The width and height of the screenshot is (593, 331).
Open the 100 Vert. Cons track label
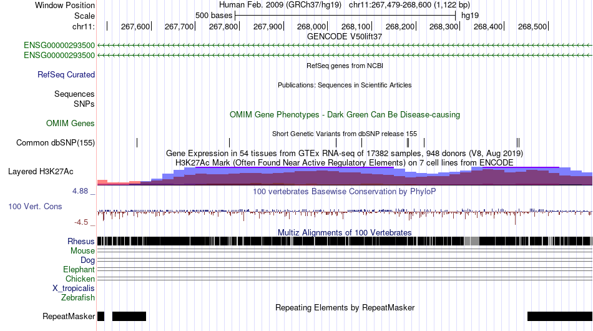point(35,206)
